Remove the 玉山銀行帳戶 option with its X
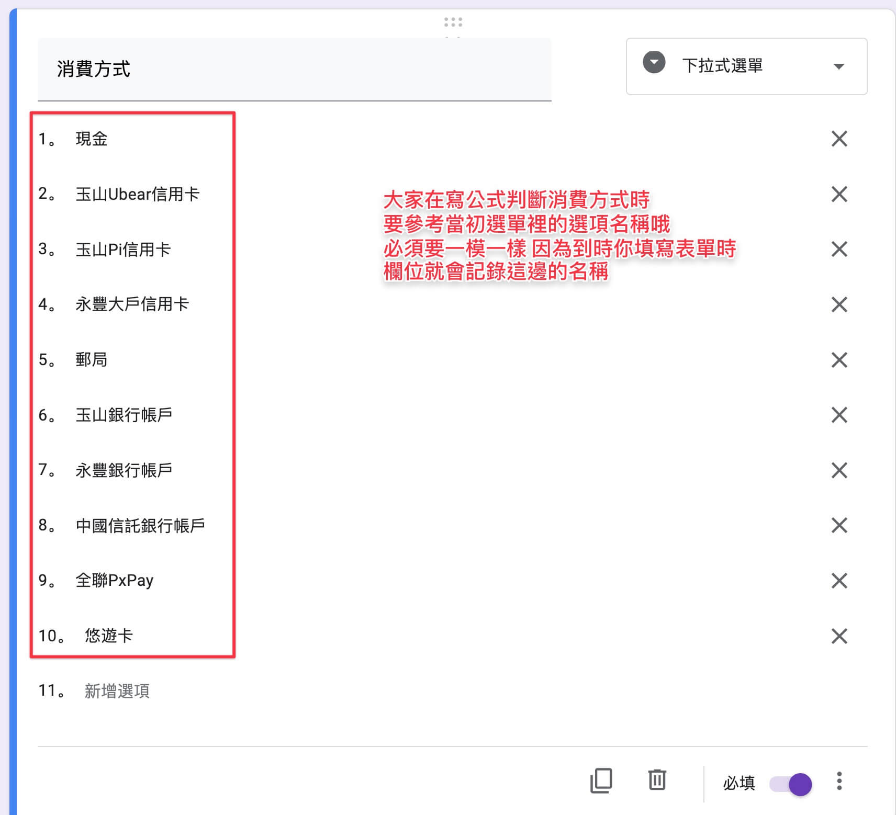 pos(839,415)
